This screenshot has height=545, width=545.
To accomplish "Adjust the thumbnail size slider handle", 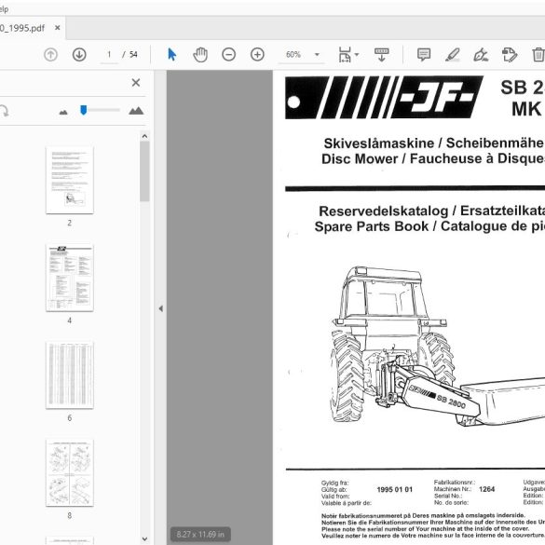I will point(84,110).
